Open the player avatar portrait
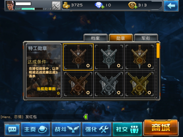 tap(10, 6)
